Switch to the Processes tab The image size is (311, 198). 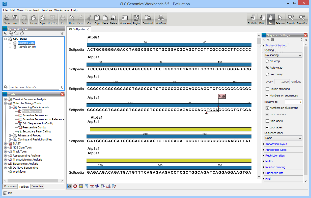10,186
